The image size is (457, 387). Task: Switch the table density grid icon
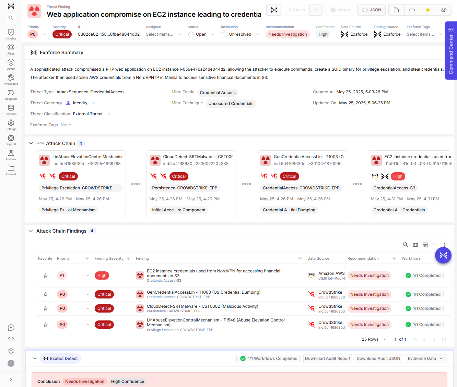(x=425, y=245)
